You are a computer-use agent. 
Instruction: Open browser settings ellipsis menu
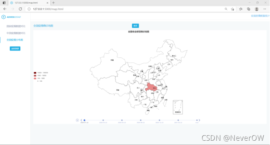pos(265,9)
